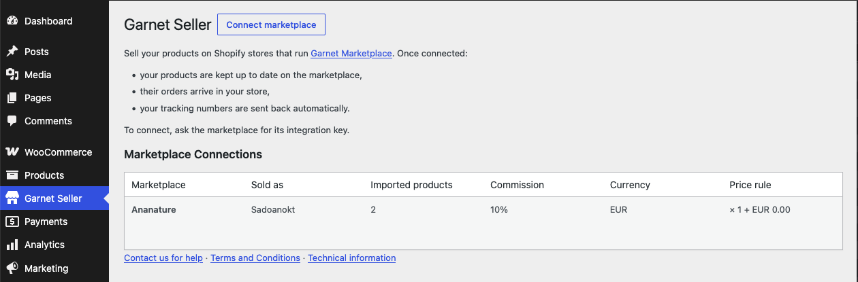Viewport: 858px width, 282px height.
Task: Click the Sold as column header
Action: point(267,185)
